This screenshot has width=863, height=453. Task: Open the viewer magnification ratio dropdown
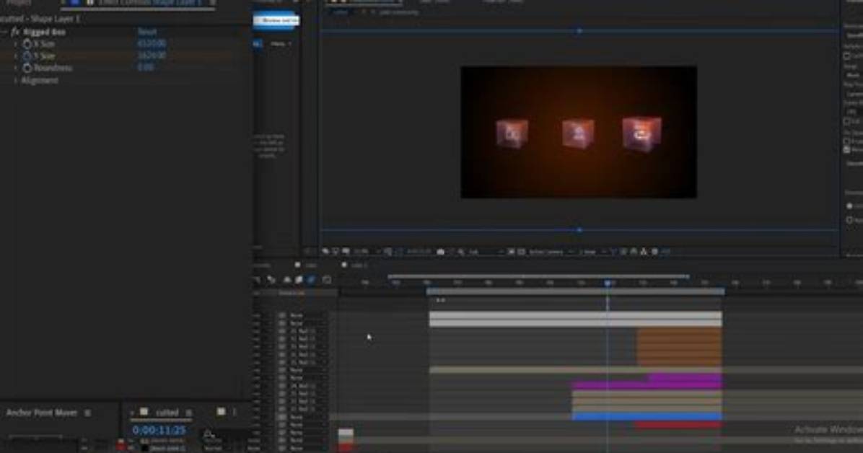[x=367, y=252]
